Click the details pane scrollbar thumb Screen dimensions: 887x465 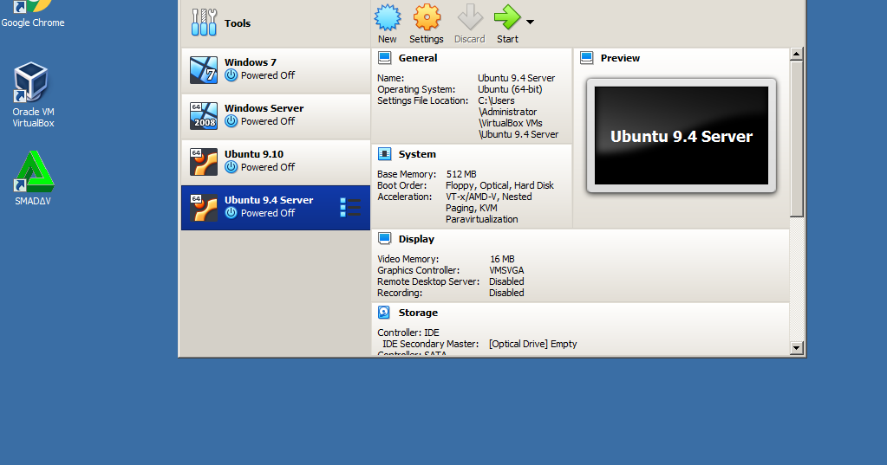[x=797, y=139]
